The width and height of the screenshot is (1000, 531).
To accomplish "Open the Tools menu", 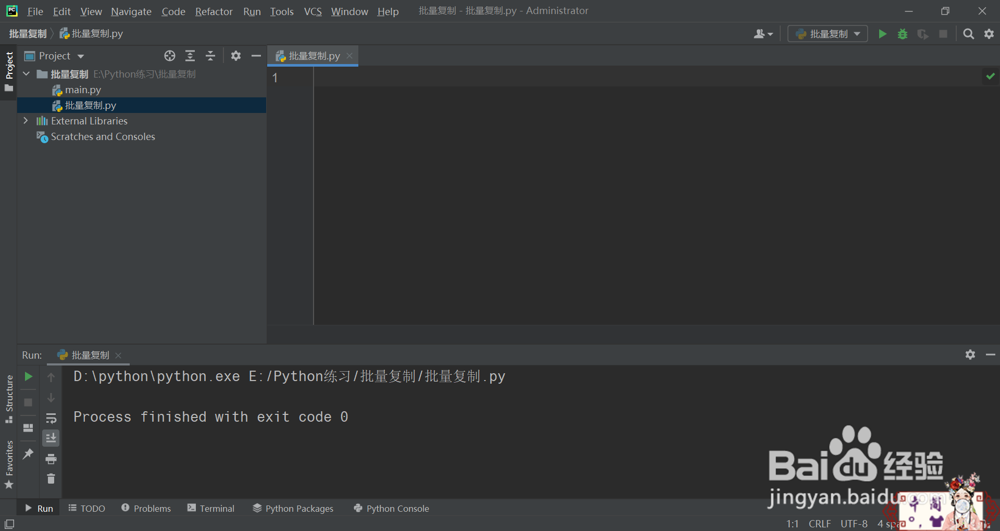I will point(282,11).
